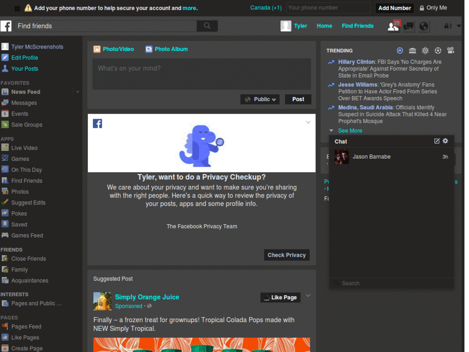Open Chat settings gear icon

click(x=445, y=141)
